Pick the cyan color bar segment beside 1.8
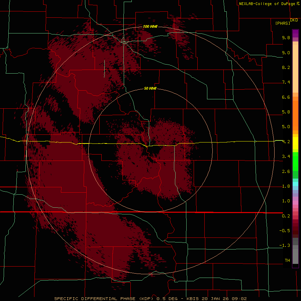Viewport: 301px width, 301px height. coord(295,184)
